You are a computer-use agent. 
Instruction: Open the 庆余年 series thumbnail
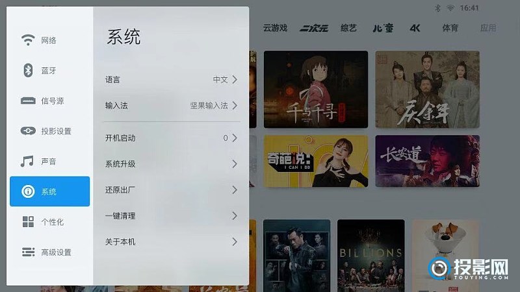[428, 90]
